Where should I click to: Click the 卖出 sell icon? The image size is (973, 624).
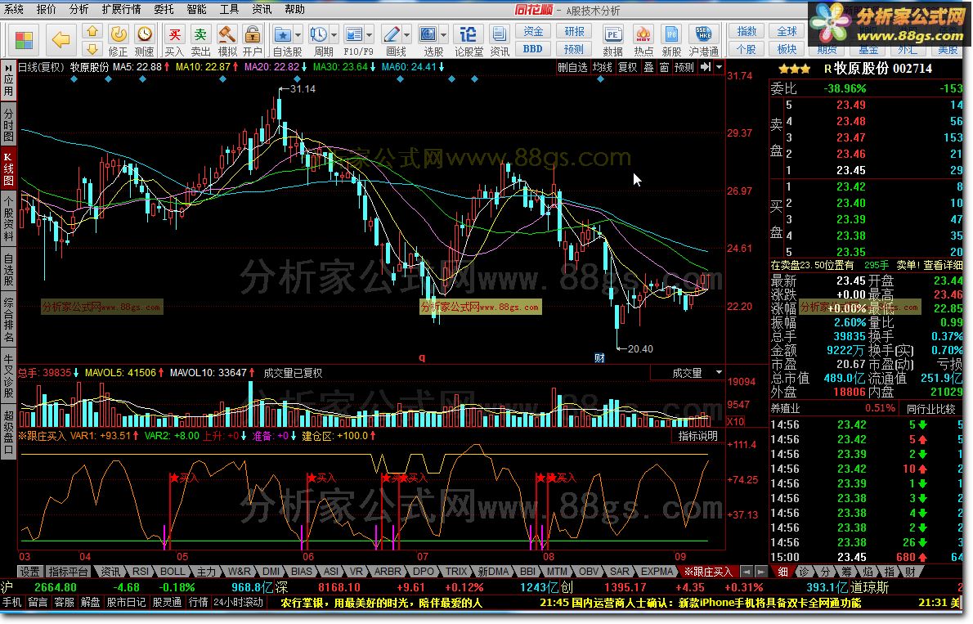(200, 41)
